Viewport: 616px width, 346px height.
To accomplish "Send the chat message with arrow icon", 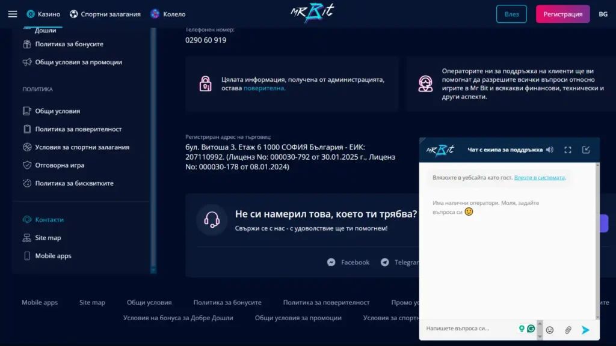I will click(585, 330).
